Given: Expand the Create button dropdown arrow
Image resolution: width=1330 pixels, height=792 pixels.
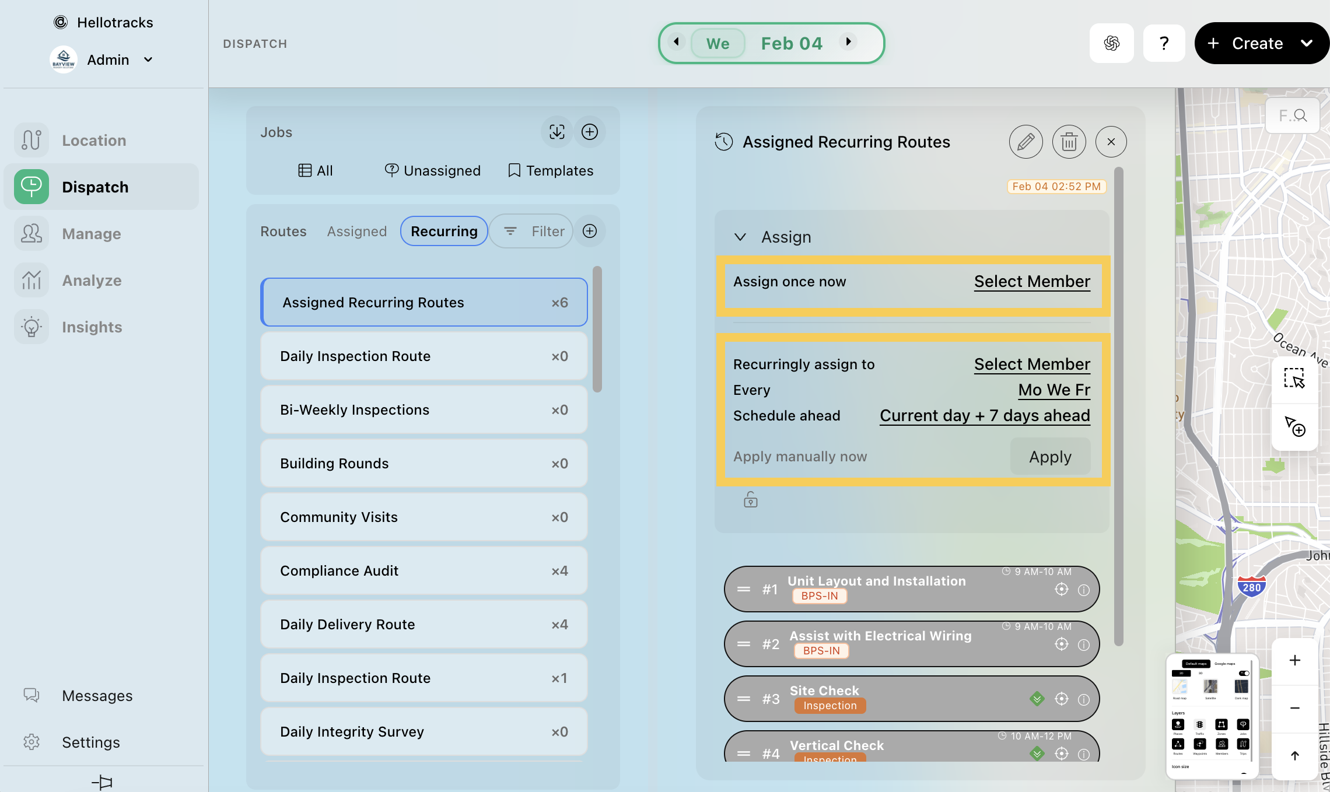Looking at the screenshot, I should (x=1307, y=43).
